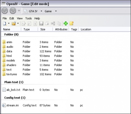Screen dimensions: 131x114
Task: Click the greyed blank page toolbar icon
Action: tap(35, 24)
